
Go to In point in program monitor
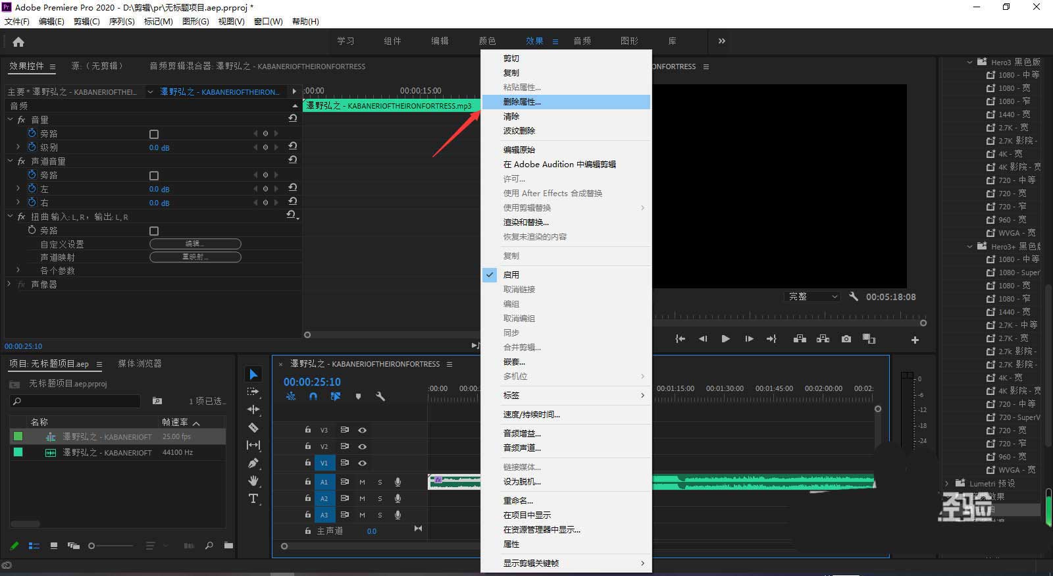[x=680, y=339]
